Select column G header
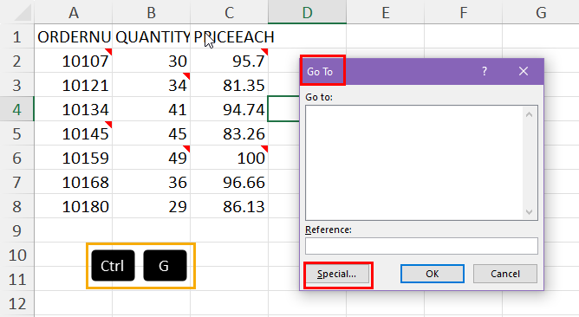This screenshot has height=317, width=579. (541, 12)
